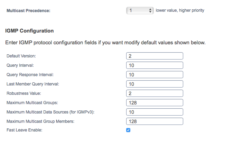252x146 pixels.
Task: Click the Default Version input field
Action: coord(155,56)
